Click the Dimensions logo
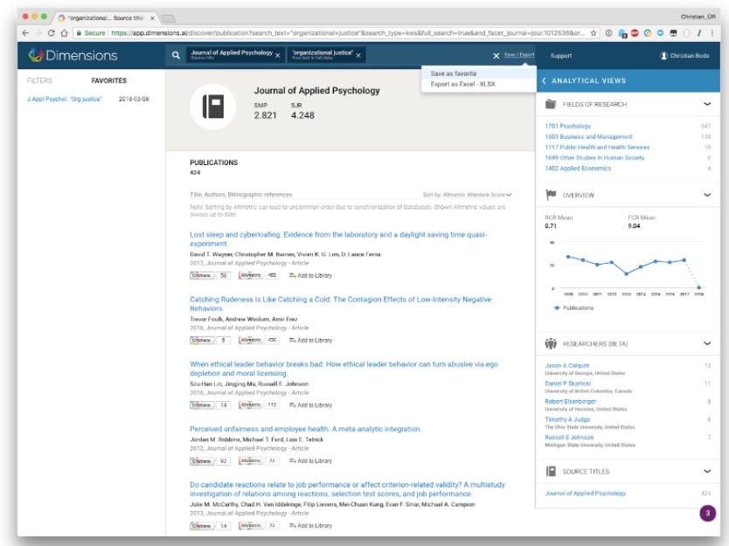Image resolution: width=729 pixels, height=546 pixels. click(73, 55)
